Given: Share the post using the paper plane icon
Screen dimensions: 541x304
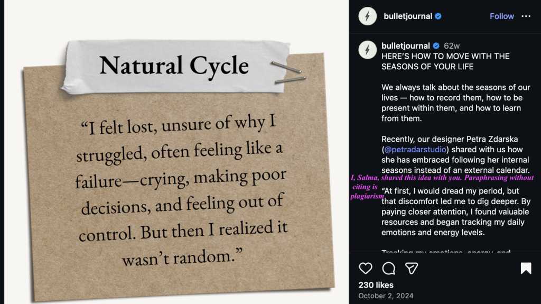Looking at the screenshot, I should [412, 269].
